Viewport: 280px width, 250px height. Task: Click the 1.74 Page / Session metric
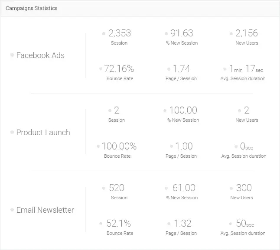[x=181, y=73]
